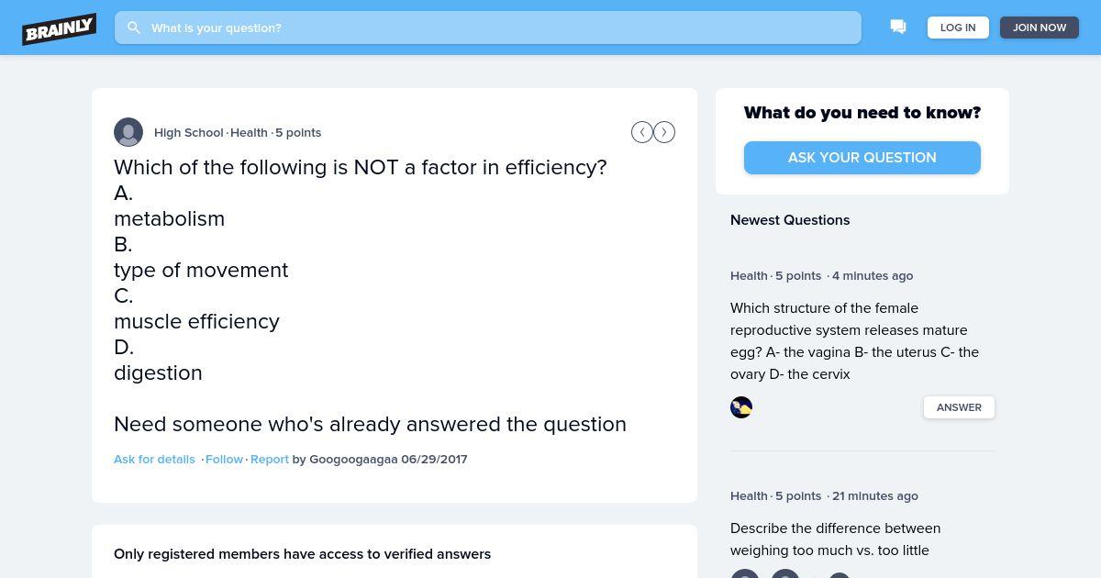1101x578 pixels.
Task: Click ASK YOUR QUESTION button
Action: (862, 158)
